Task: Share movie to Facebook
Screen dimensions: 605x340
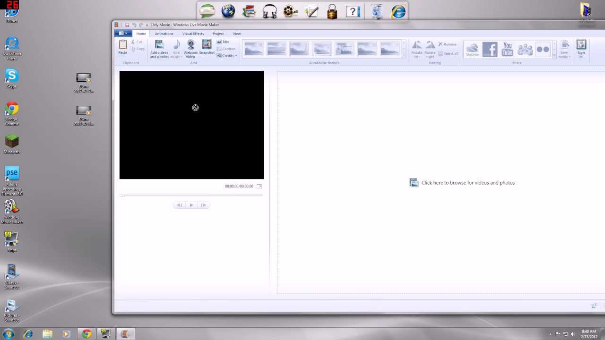Action: click(490, 49)
